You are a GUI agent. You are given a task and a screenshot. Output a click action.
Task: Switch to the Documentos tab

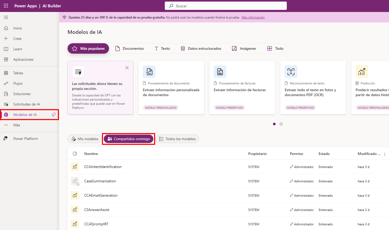(130, 48)
